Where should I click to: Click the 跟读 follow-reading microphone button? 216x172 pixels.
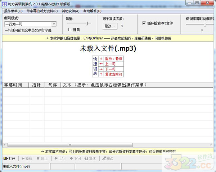click(108, 158)
